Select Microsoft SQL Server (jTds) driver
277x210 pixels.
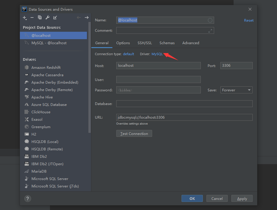pos(54,186)
